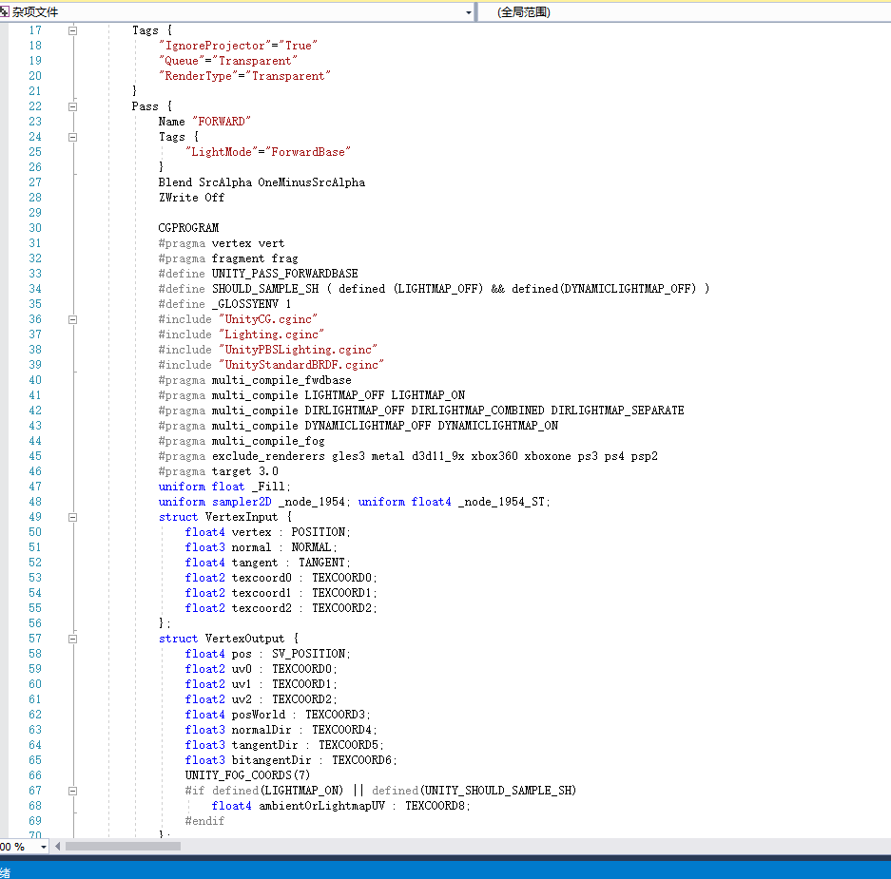This screenshot has width=891, height=879.
Task: Click the horizontal scrollbar left arrow
Action: click(x=58, y=847)
